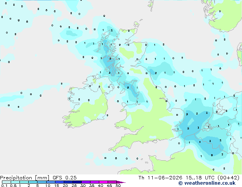
Task: Click the "30" legend scale label
Action: point(83,185)
